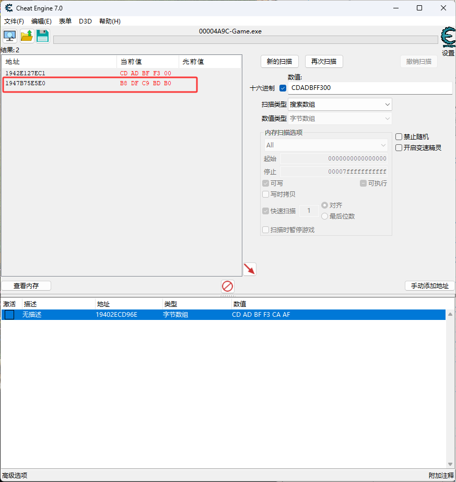Open the 数值类型 dropdown

pyautogui.click(x=340, y=119)
